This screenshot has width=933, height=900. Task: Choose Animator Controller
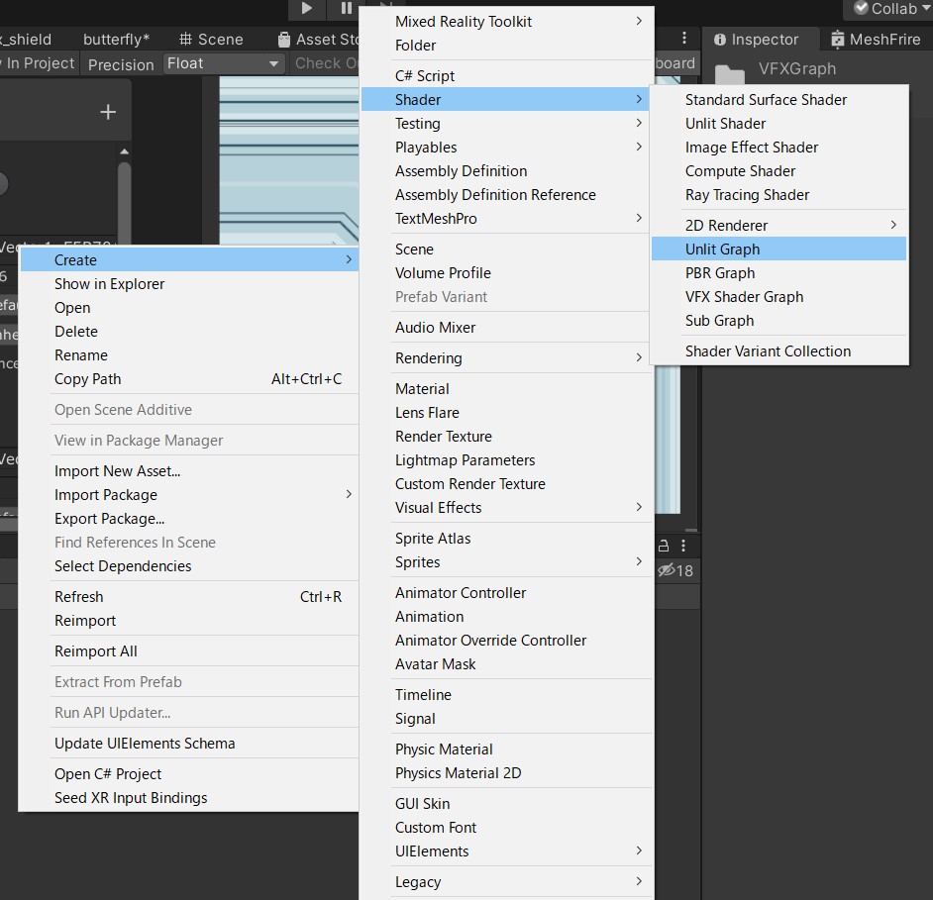pyautogui.click(x=507, y=592)
